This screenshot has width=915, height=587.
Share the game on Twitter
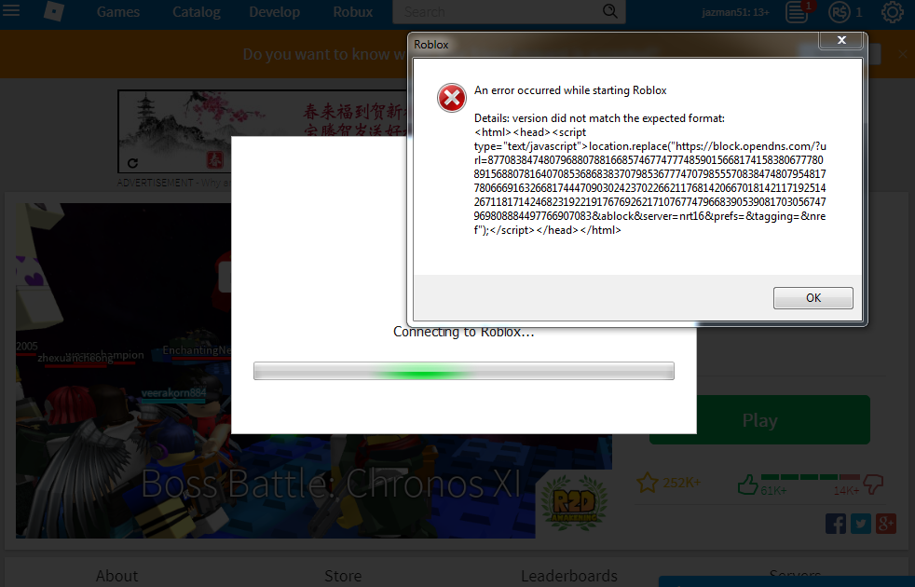tap(861, 524)
